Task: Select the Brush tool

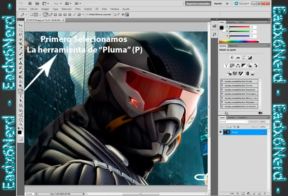Action: 20,58
